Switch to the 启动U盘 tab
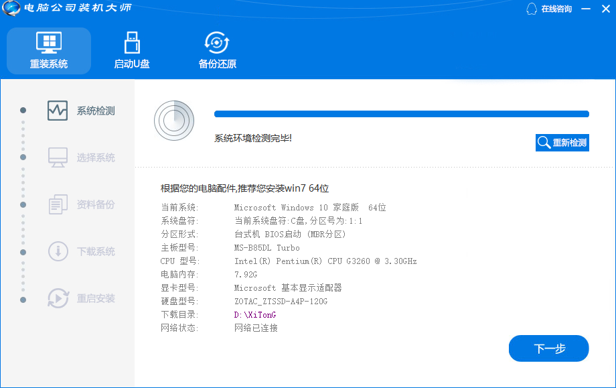This screenshot has width=616, height=388. tap(132, 51)
